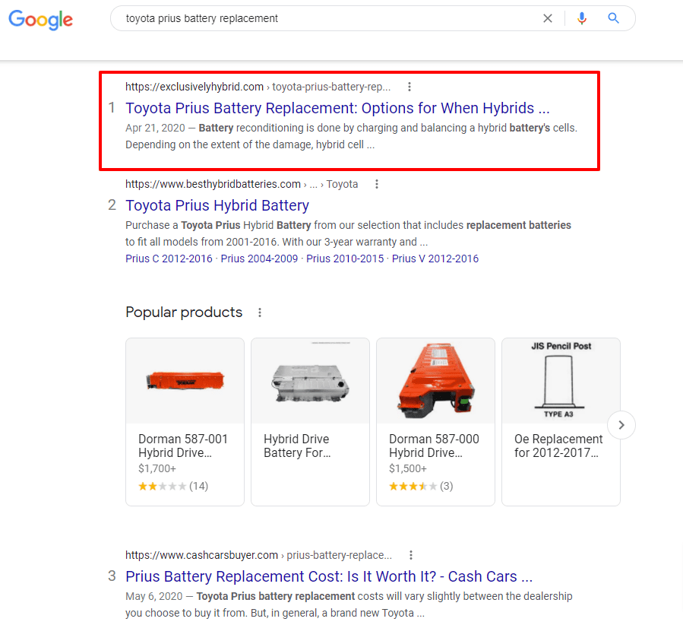This screenshot has width=683, height=625.
Task: Click the Google logo
Action: point(40,19)
